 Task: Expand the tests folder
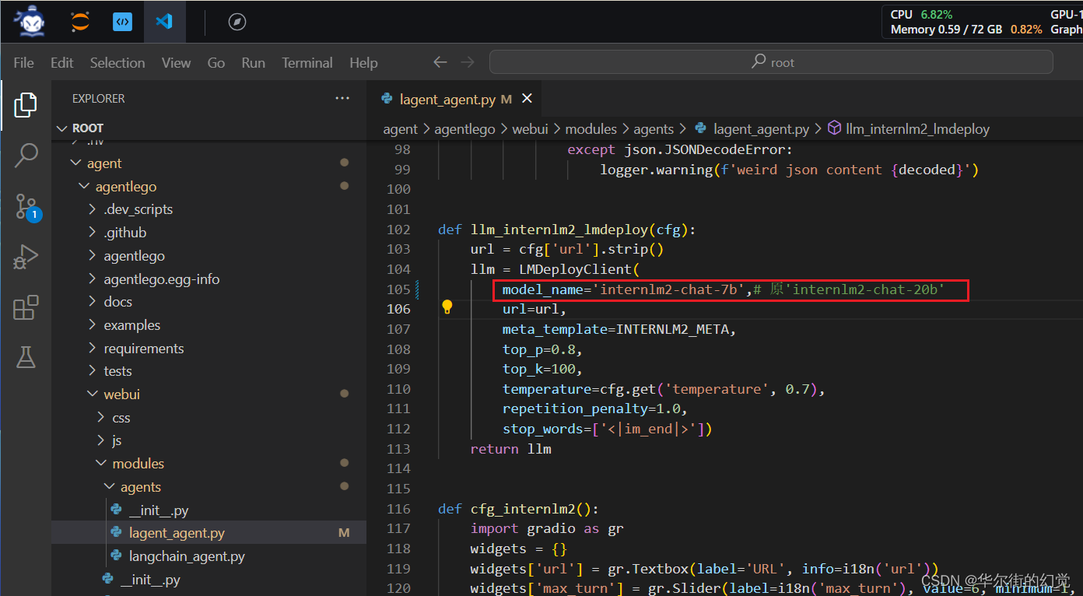click(93, 371)
